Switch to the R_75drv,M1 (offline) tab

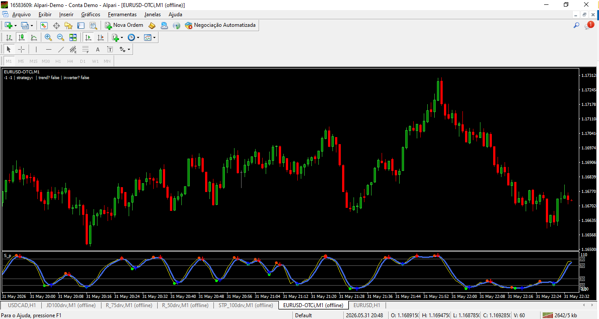(x=129, y=305)
